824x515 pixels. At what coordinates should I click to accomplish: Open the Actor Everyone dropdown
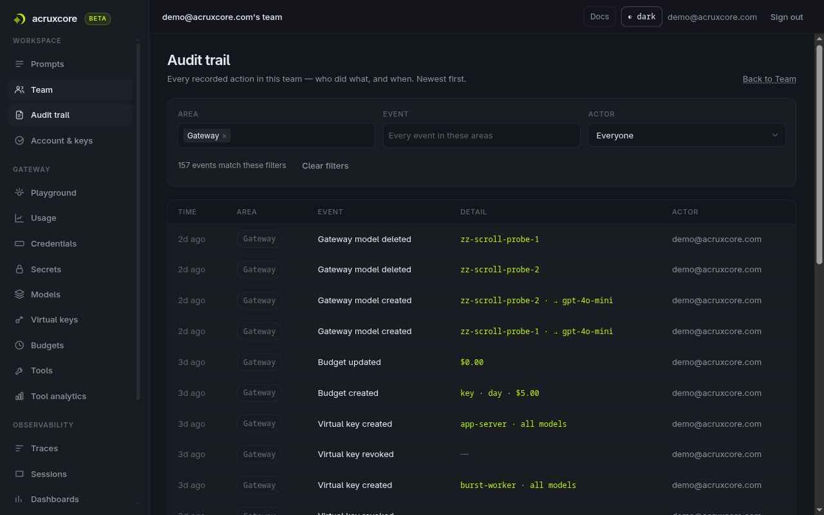pos(687,135)
